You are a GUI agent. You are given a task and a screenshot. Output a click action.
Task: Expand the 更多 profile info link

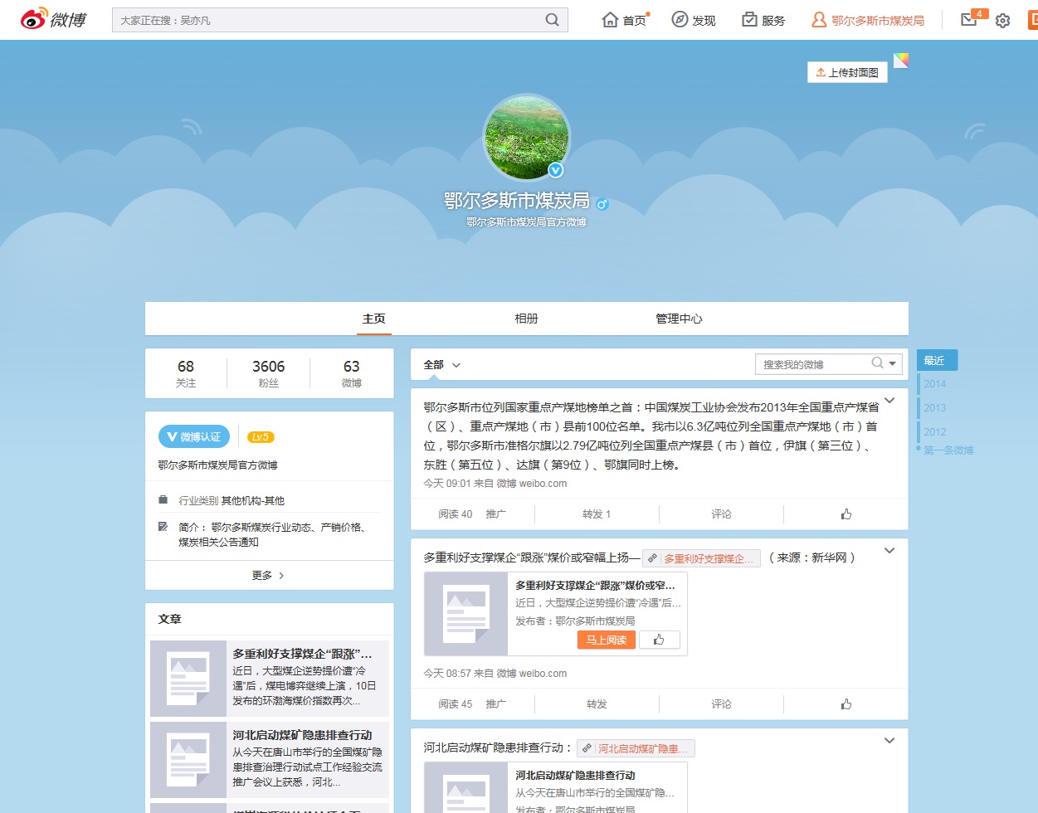click(x=269, y=575)
